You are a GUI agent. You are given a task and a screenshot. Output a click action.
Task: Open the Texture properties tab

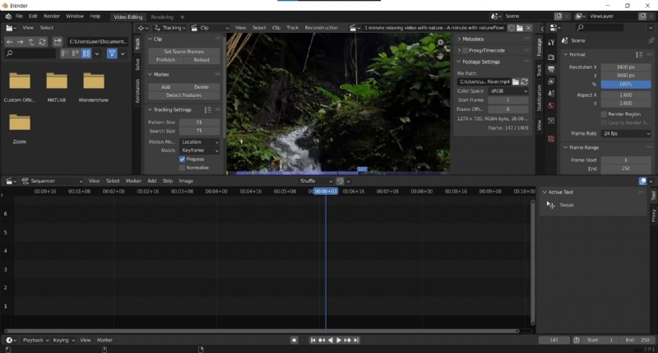point(551,138)
